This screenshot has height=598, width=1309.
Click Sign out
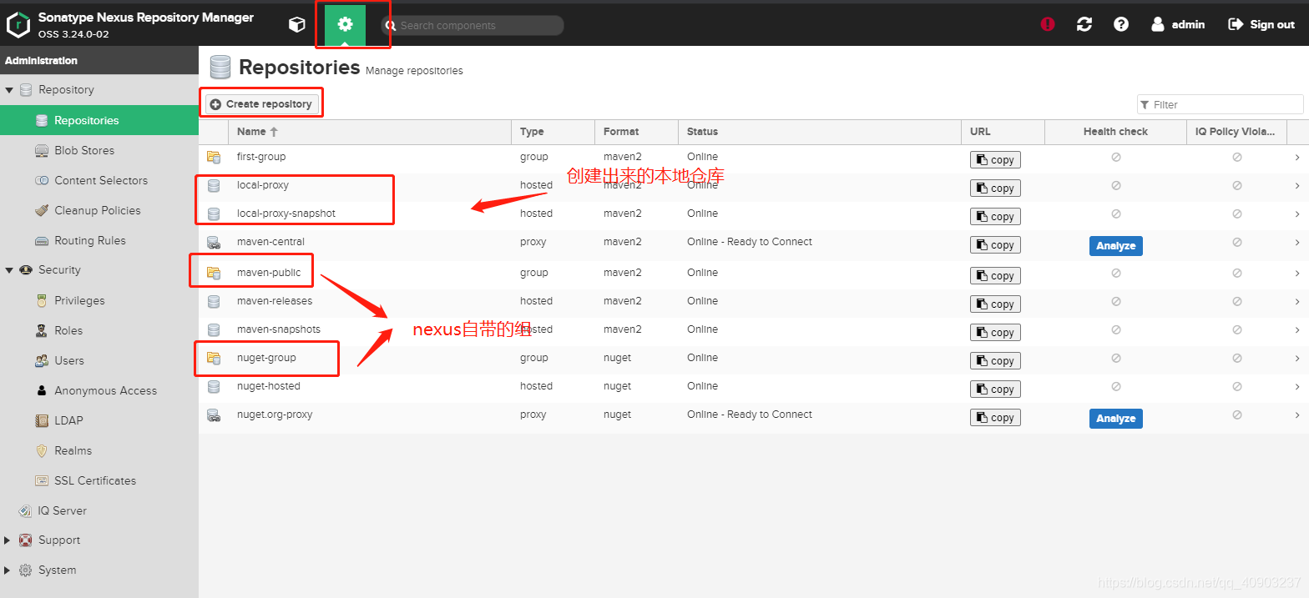(1261, 25)
